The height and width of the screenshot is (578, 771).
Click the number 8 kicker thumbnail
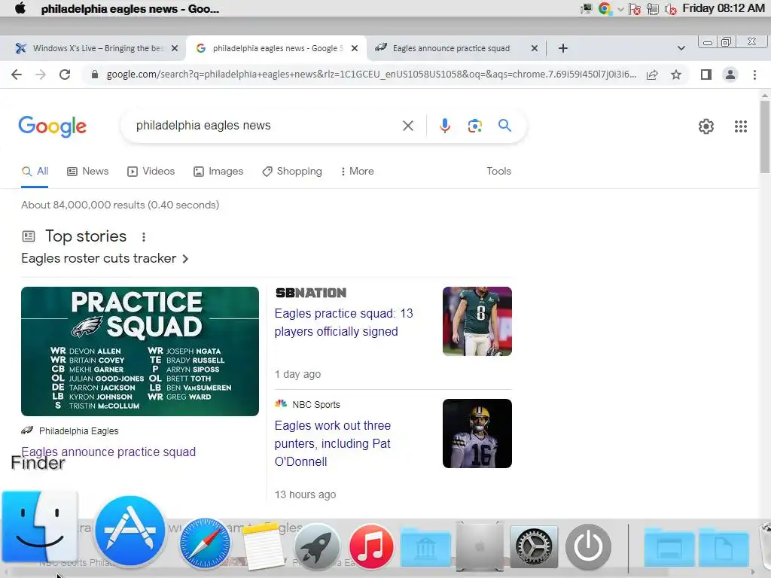coord(477,321)
